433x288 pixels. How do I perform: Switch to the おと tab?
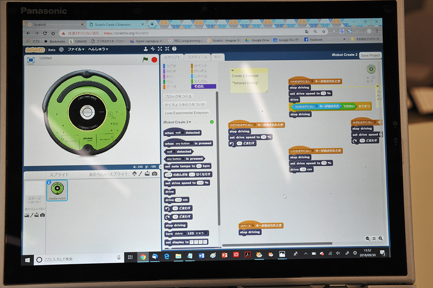(218, 57)
